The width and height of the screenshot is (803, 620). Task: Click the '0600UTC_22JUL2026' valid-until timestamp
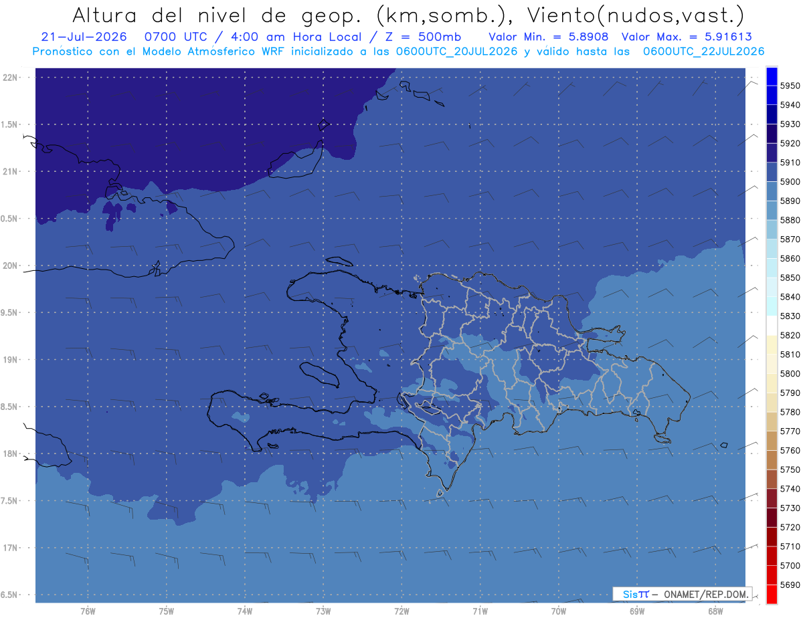tap(705, 51)
